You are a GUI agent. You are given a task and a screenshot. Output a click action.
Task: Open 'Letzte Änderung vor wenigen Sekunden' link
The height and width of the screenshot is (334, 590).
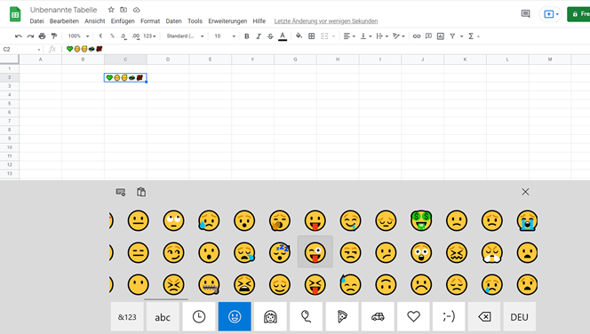(x=326, y=21)
